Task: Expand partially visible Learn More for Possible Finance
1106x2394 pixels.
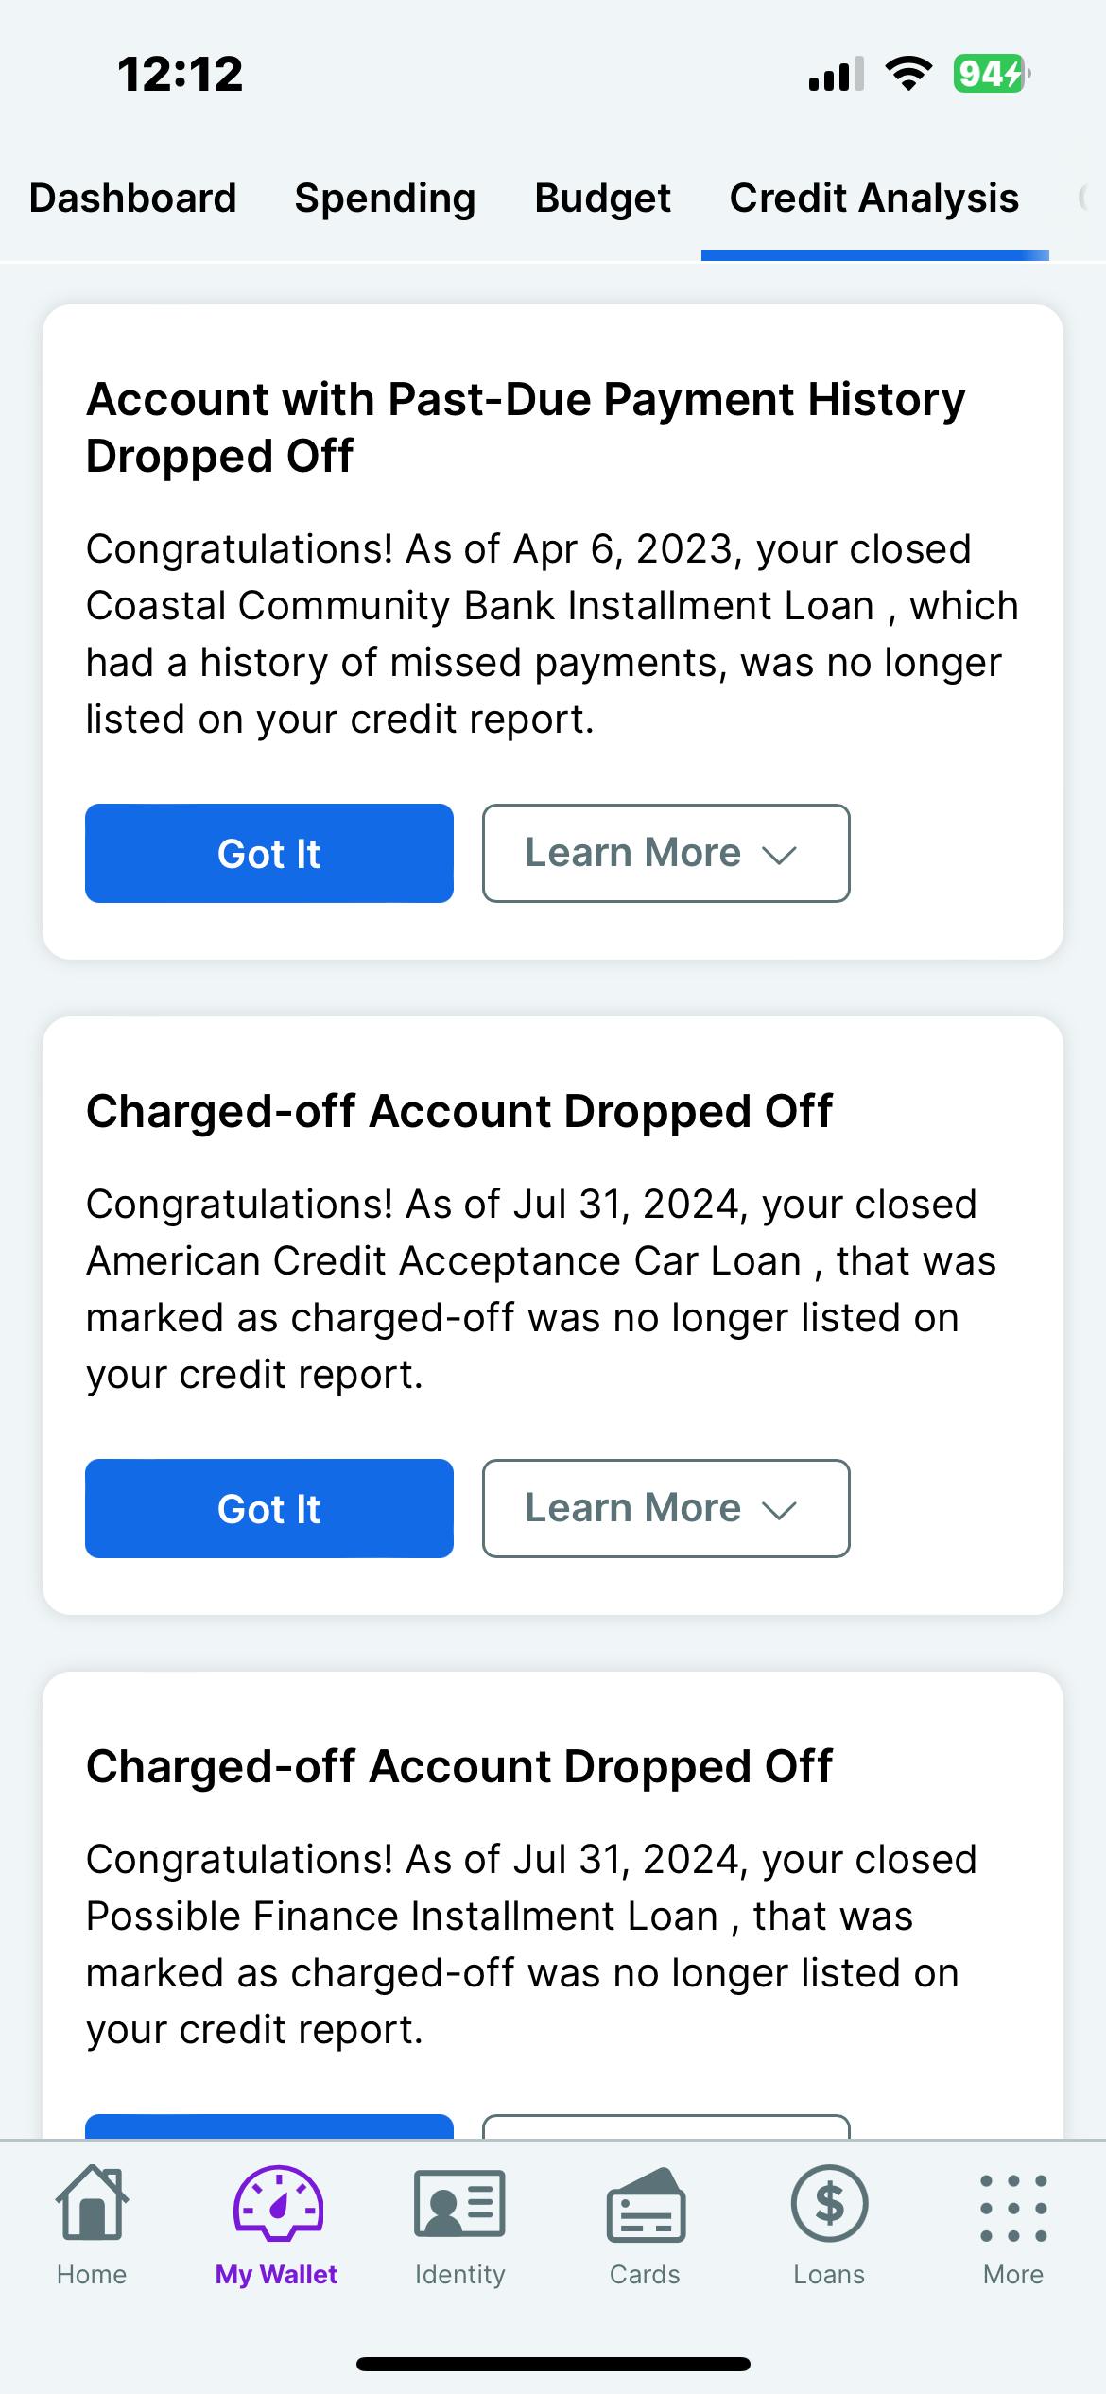Action: (665, 2127)
